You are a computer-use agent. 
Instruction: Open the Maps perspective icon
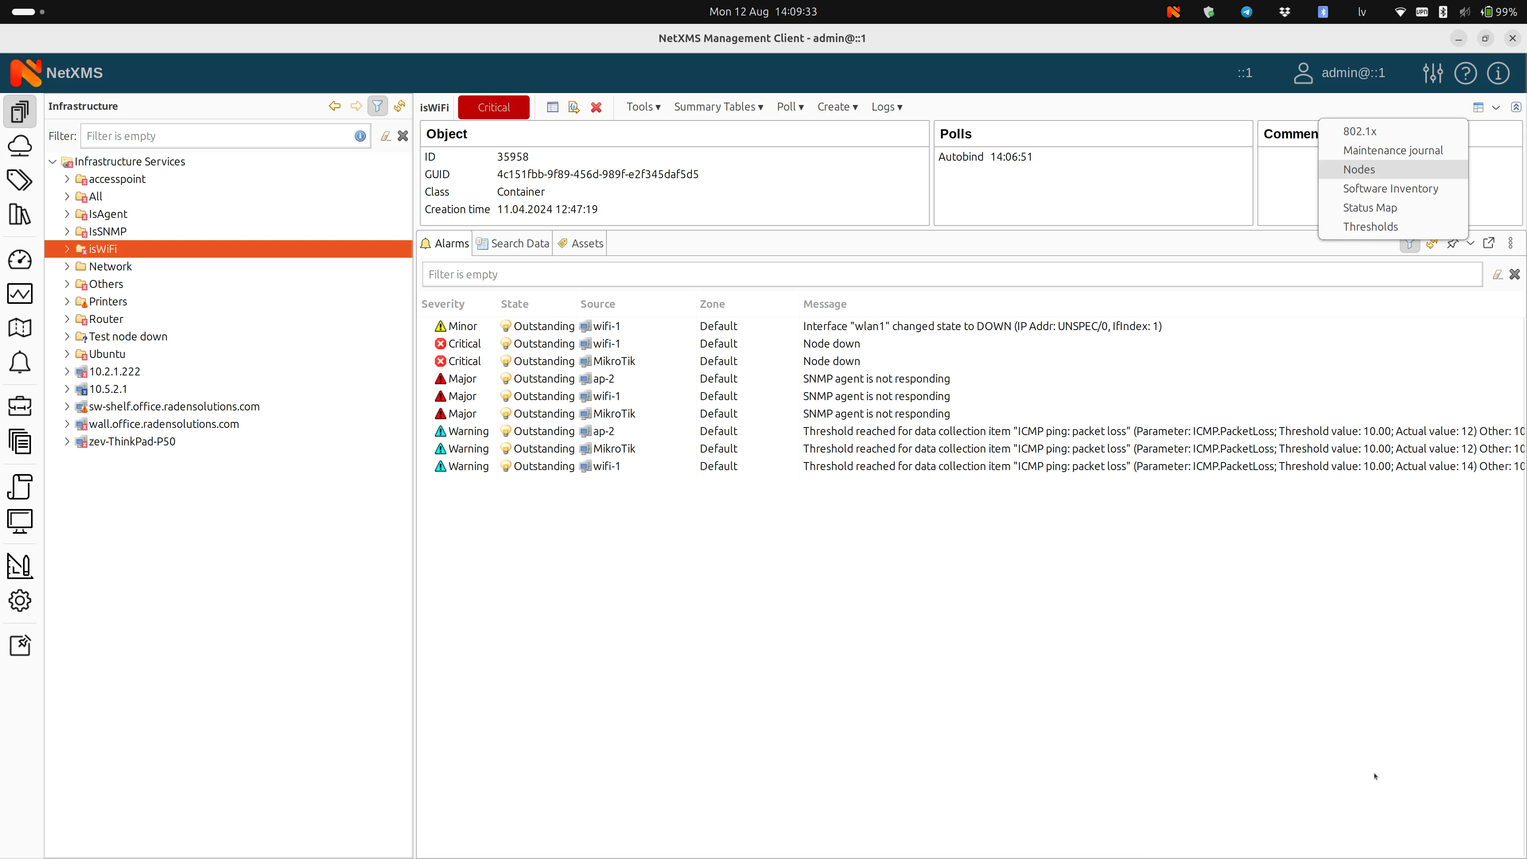pos(20,327)
